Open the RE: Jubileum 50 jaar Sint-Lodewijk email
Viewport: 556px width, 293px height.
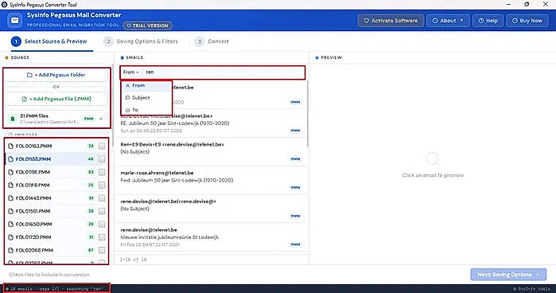pos(212,123)
